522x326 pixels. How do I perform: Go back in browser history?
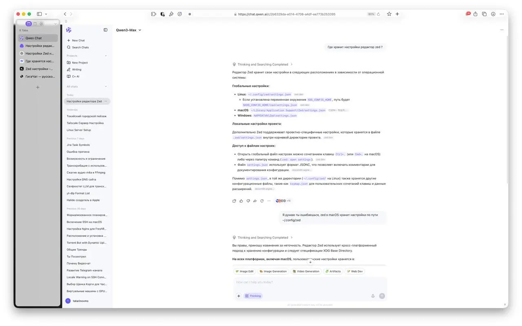65,14
